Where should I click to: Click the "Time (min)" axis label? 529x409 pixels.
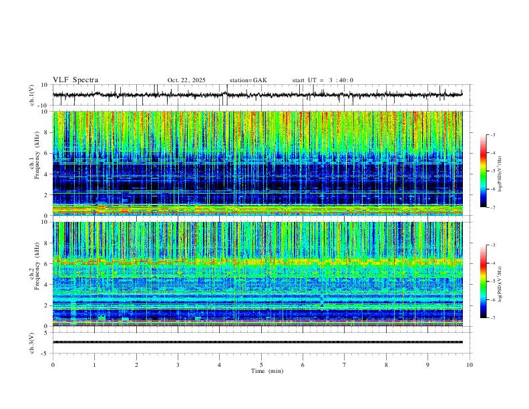267,371
